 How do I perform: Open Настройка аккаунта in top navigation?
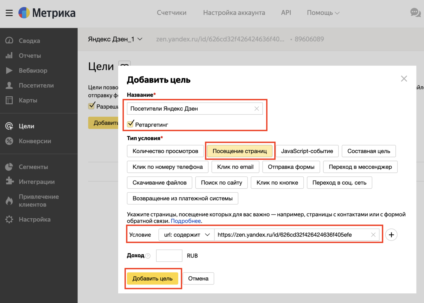coord(234,13)
